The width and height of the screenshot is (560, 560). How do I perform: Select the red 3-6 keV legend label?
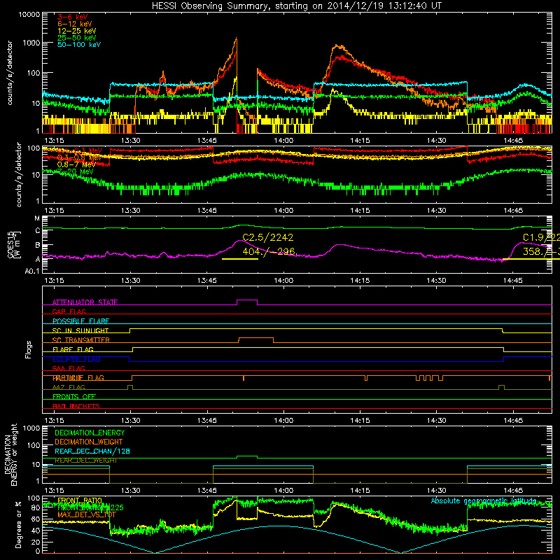point(73,17)
